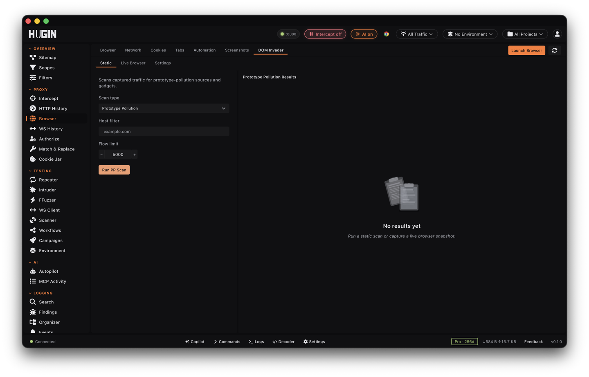The image size is (589, 377).
Task: Open the Intercept crosshair icon
Action: pos(33,98)
